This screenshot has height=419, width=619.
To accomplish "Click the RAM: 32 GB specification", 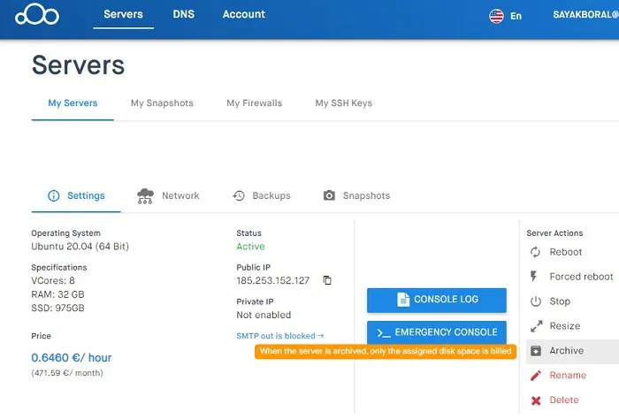I will (x=57, y=294).
